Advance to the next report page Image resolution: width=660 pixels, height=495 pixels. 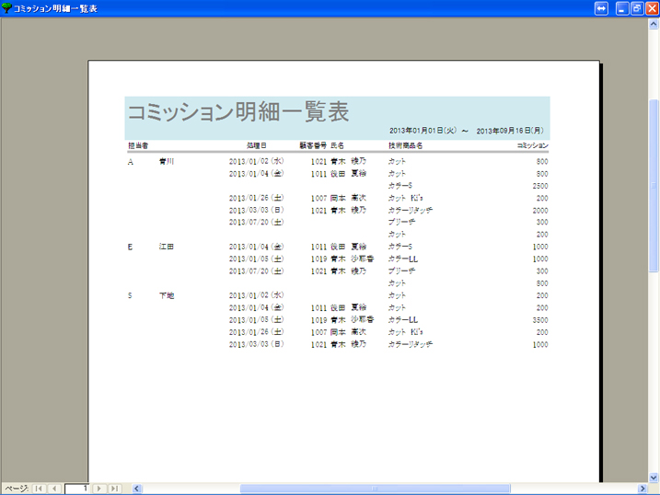99,489
